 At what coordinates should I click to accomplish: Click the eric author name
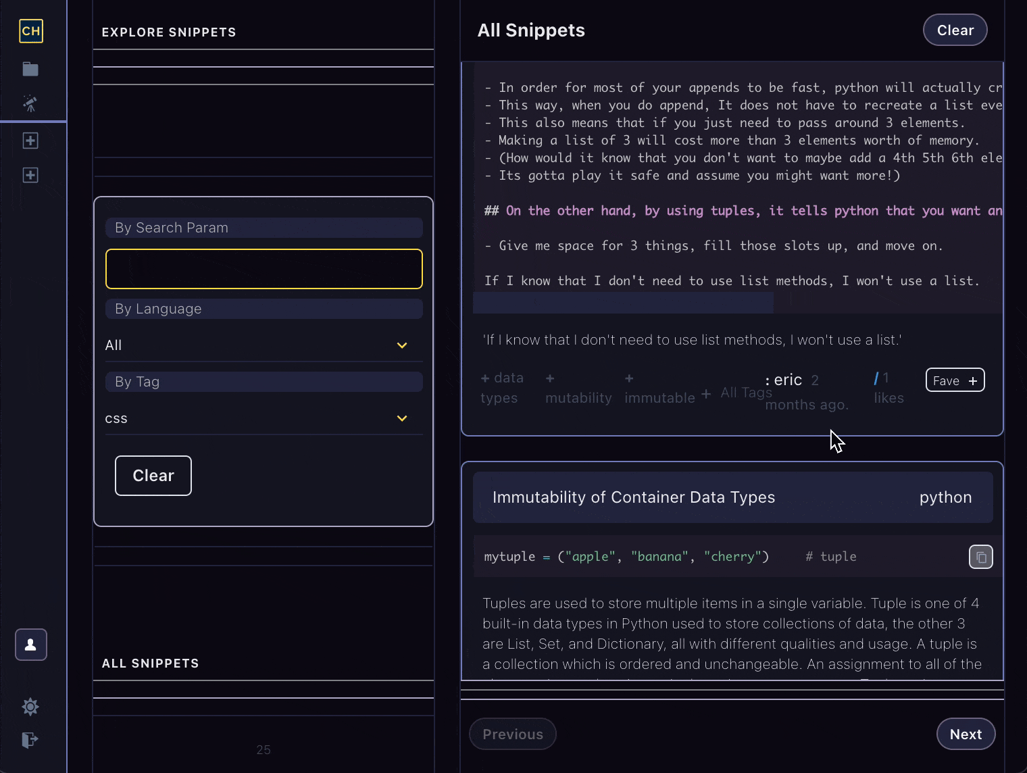[x=788, y=380]
